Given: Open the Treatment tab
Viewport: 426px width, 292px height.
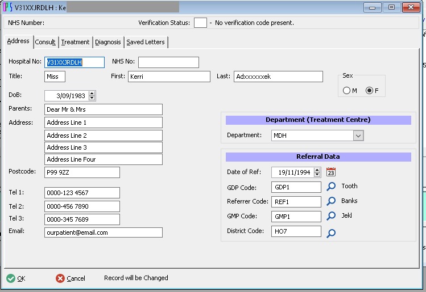Looking at the screenshot, I should tap(75, 43).
